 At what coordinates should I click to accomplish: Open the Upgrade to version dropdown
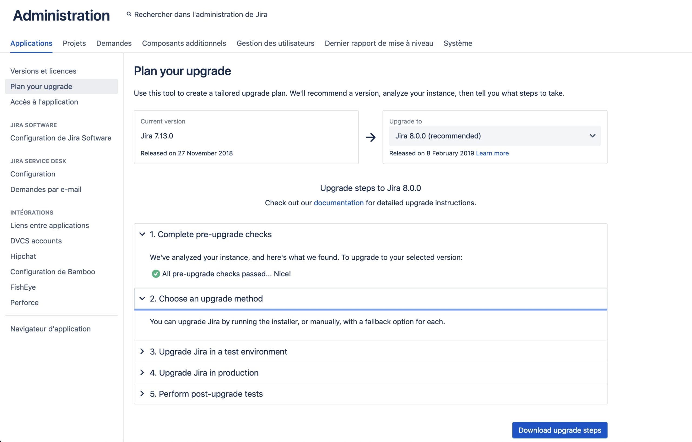pyautogui.click(x=495, y=136)
